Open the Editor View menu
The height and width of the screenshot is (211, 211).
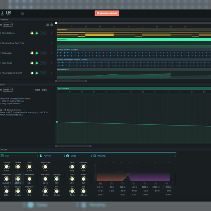[37, 90]
